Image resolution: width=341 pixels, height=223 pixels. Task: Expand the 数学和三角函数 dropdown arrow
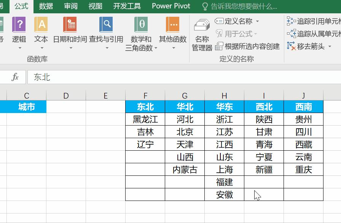156,48
